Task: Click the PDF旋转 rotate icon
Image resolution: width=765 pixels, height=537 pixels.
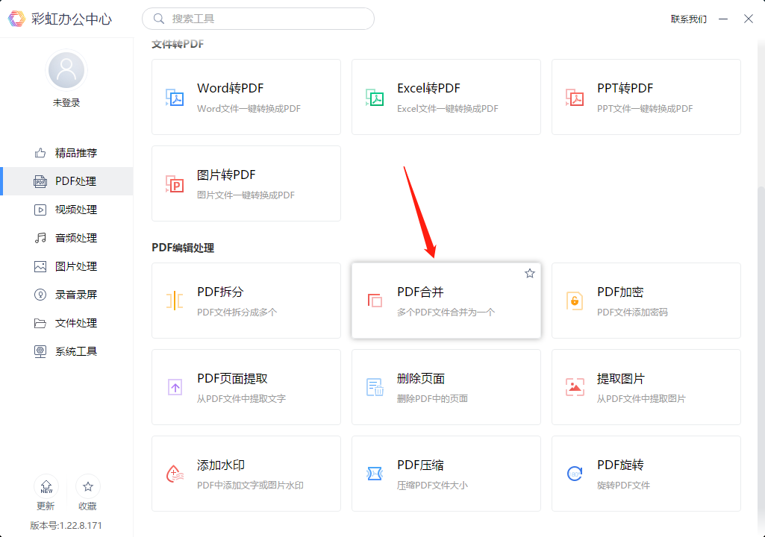Action: [x=575, y=474]
